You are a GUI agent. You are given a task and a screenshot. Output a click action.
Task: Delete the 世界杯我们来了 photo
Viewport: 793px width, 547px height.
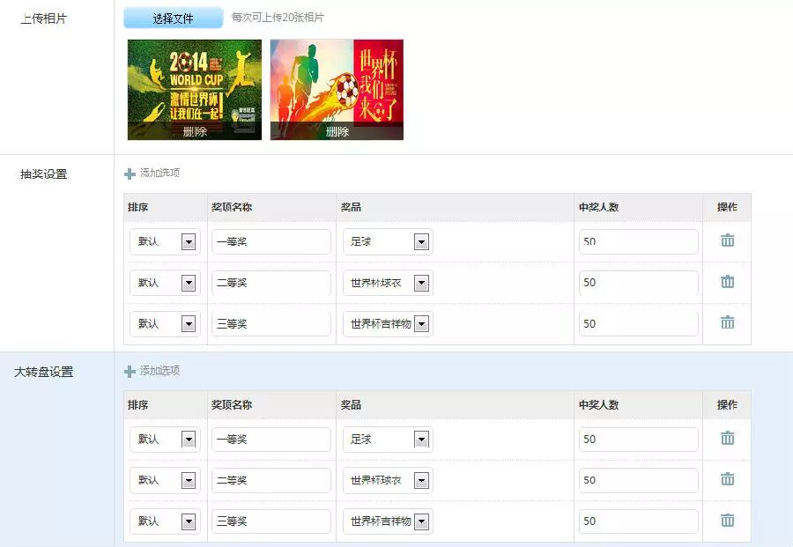tap(337, 132)
